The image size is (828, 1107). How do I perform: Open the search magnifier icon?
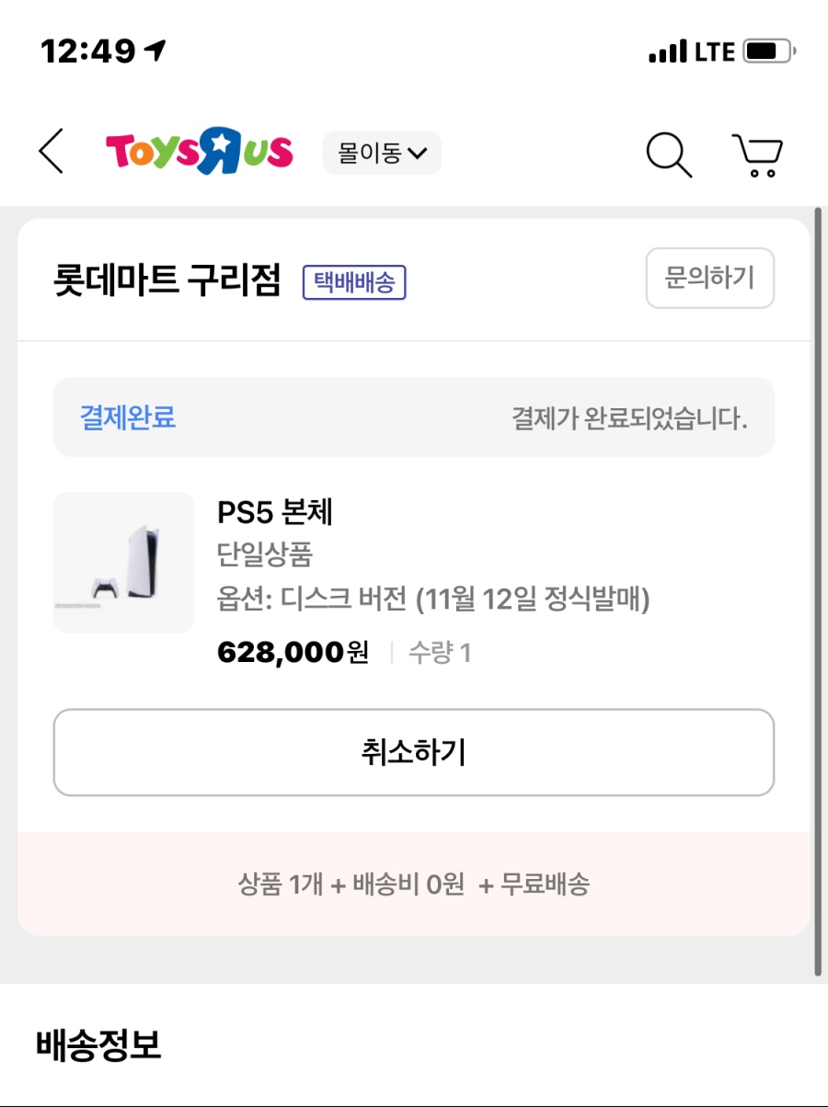click(x=669, y=154)
